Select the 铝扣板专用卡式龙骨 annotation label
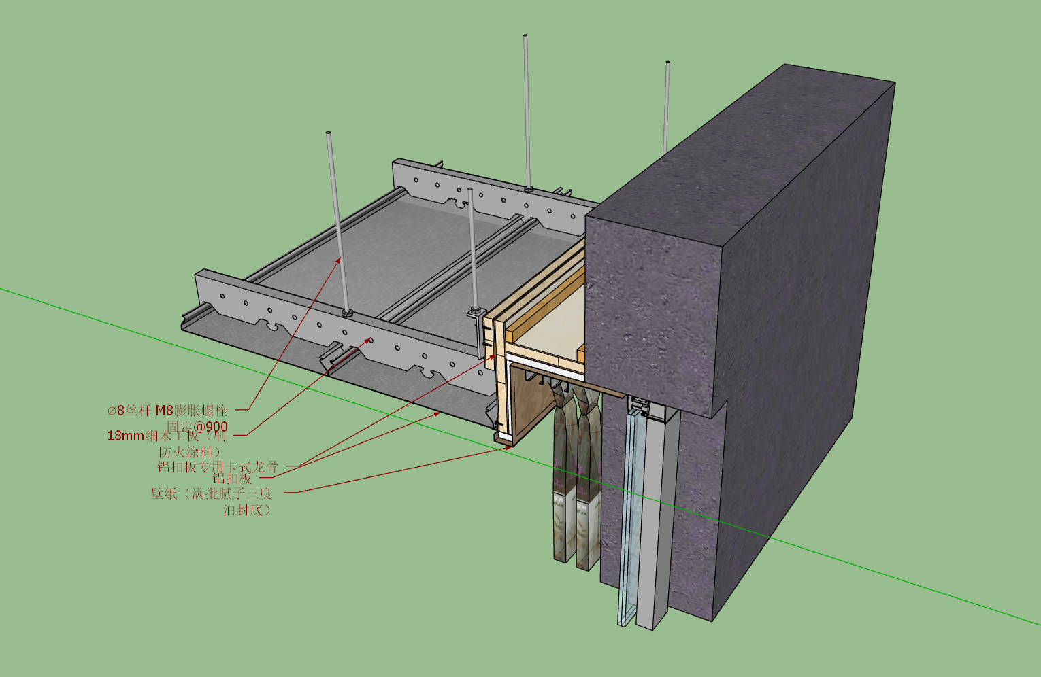Screen dimensions: 1041x677 [x=218, y=467]
